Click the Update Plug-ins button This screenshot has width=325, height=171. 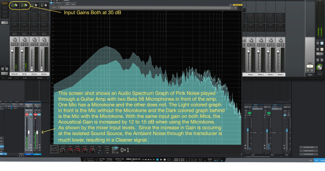pyautogui.click(x=308, y=151)
